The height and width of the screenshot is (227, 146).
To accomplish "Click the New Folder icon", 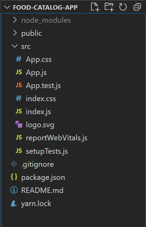I will tap(109, 7).
